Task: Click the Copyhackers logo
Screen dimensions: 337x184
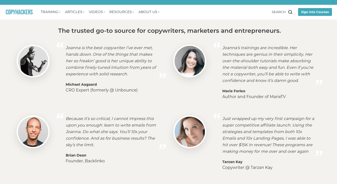Action: tap(19, 12)
